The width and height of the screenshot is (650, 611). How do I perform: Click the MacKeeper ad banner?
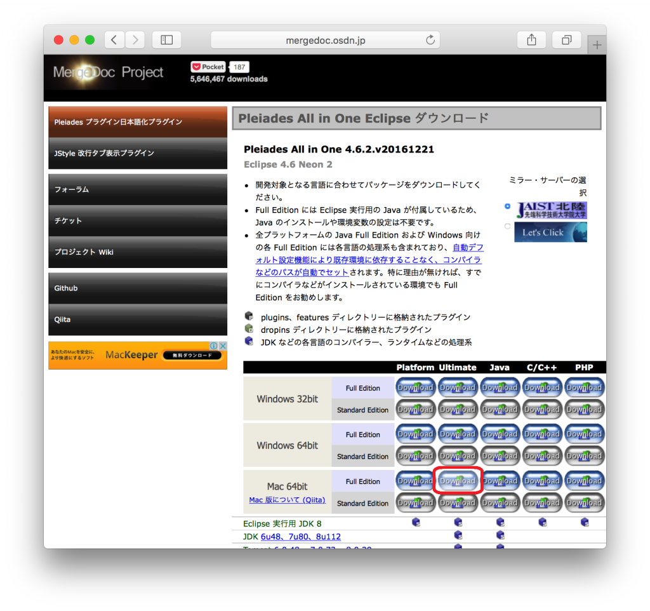[x=138, y=356]
